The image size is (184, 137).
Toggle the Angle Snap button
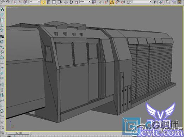(112, 2)
